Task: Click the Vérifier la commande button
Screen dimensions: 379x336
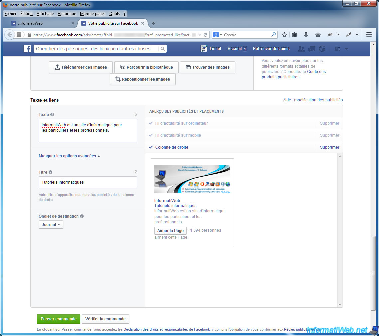Action: (x=105, y=319)
